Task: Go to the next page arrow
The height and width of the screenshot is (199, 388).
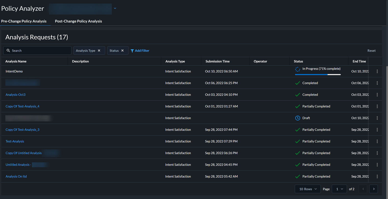Action: click(x=373, y=189)
